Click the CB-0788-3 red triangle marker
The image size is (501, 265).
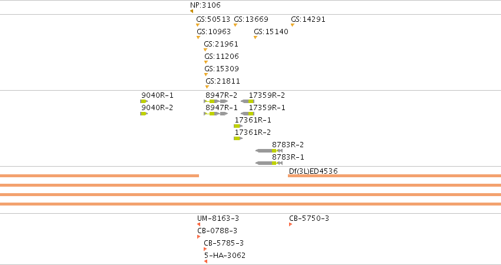199,237
